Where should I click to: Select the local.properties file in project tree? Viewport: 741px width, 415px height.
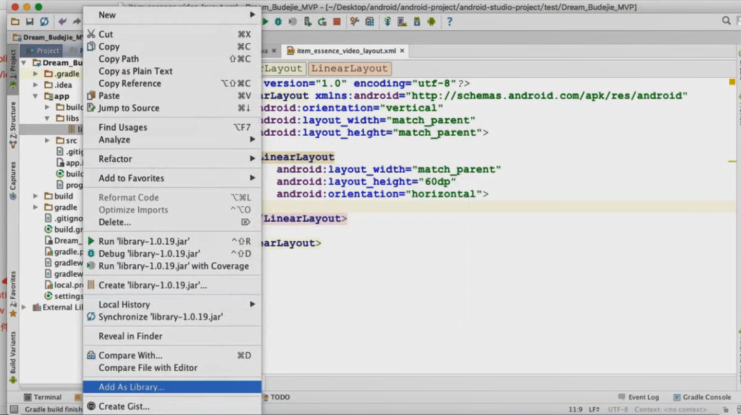click(x=64, y=285)
